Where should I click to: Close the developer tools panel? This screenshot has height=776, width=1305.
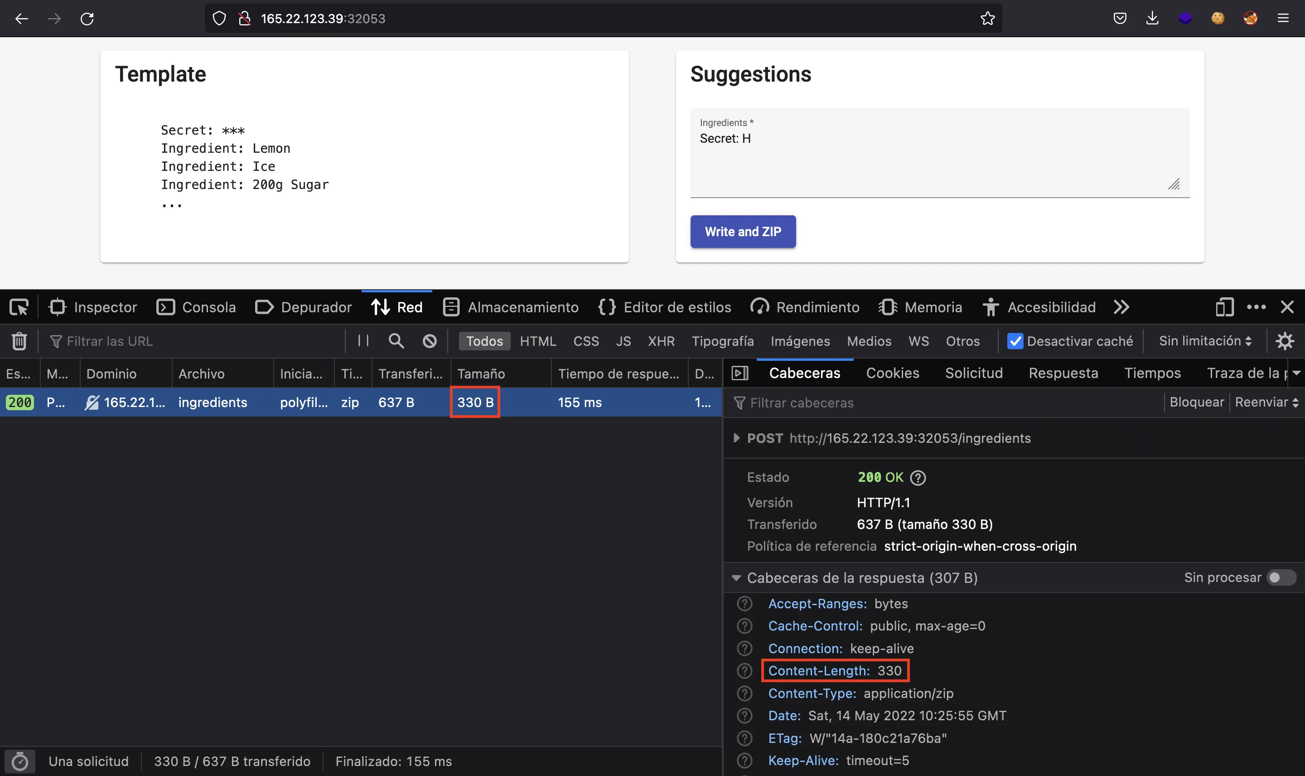pos(1287,307)
